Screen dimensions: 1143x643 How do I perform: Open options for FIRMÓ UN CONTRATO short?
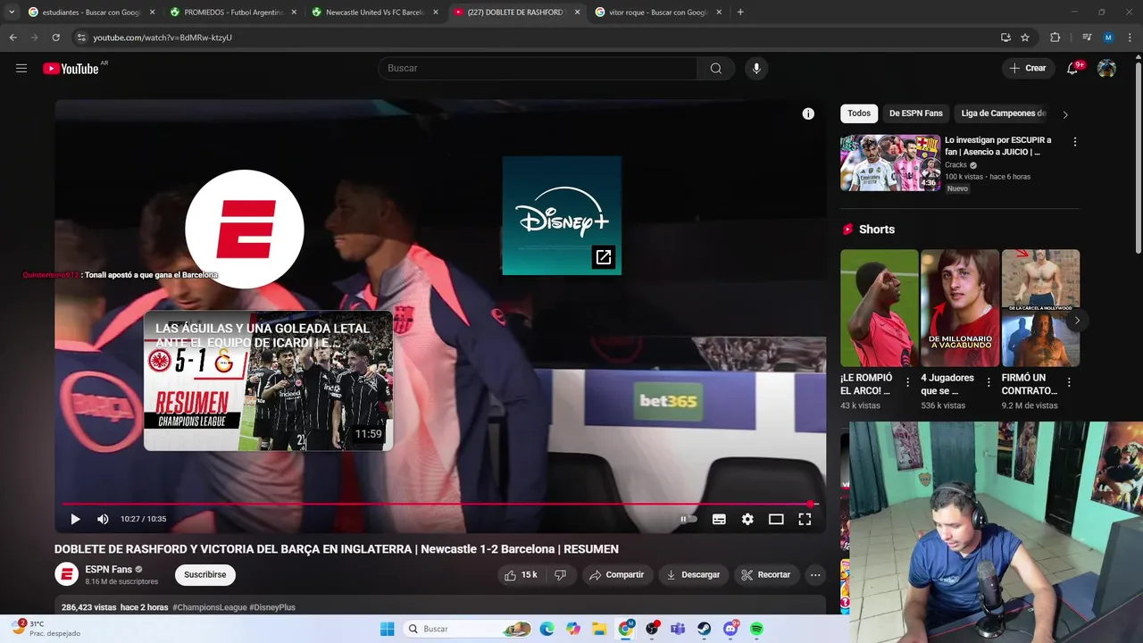[x=1069, y=382]
